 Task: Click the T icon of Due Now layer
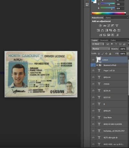pos(99,117)
